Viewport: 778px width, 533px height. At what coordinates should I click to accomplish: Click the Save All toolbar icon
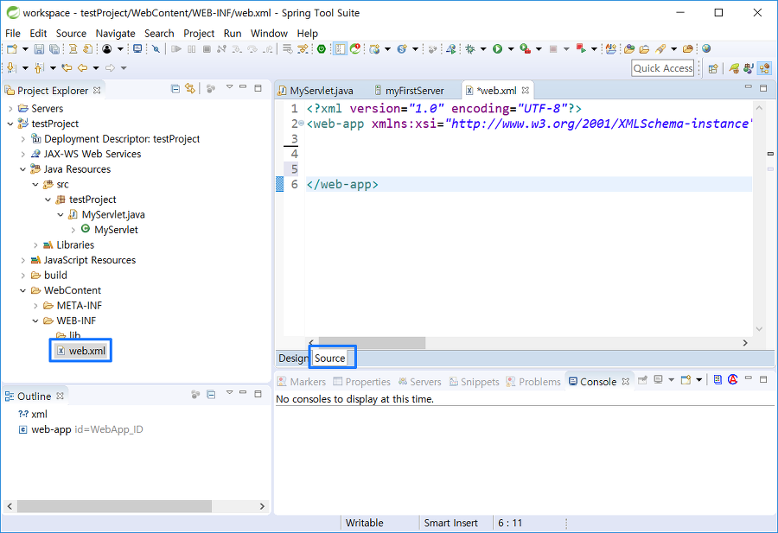tap(54, 48)
